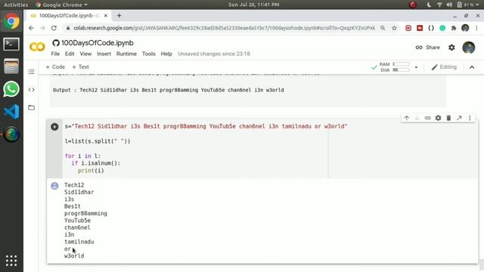Screen dimensions: 484x272
Task: Open the Insert menu
Action: tap(104, 54)
